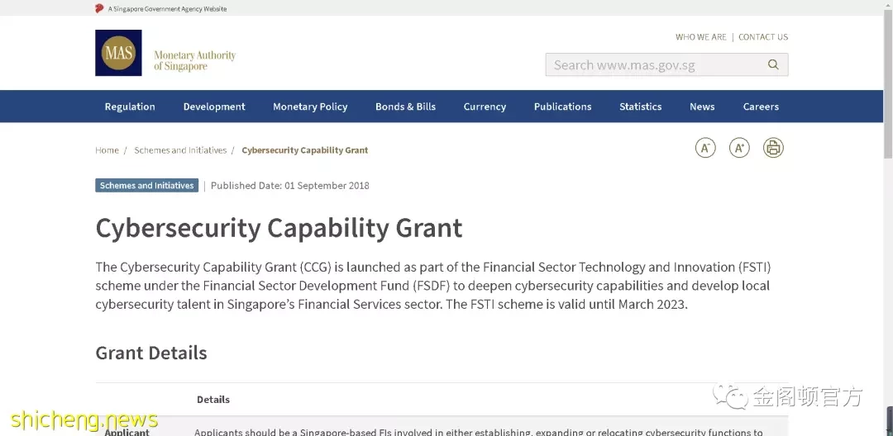Open the Bonds & Bills menu
The image size is (893, 436).
(x=405, y=107)
